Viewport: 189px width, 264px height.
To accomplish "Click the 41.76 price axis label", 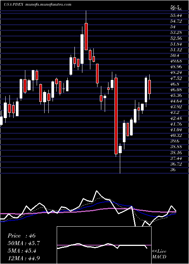I will [x=176, y=124].
